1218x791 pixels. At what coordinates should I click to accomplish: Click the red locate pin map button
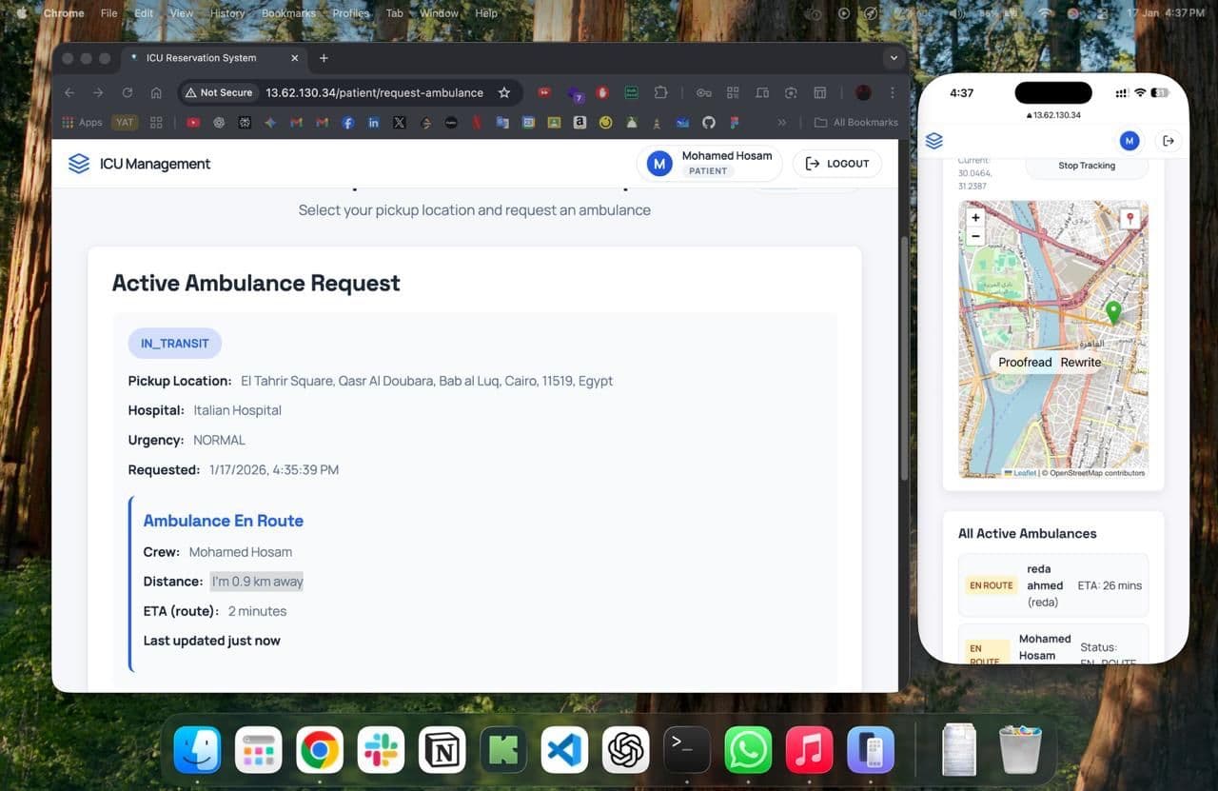(x=1130, y=219)
